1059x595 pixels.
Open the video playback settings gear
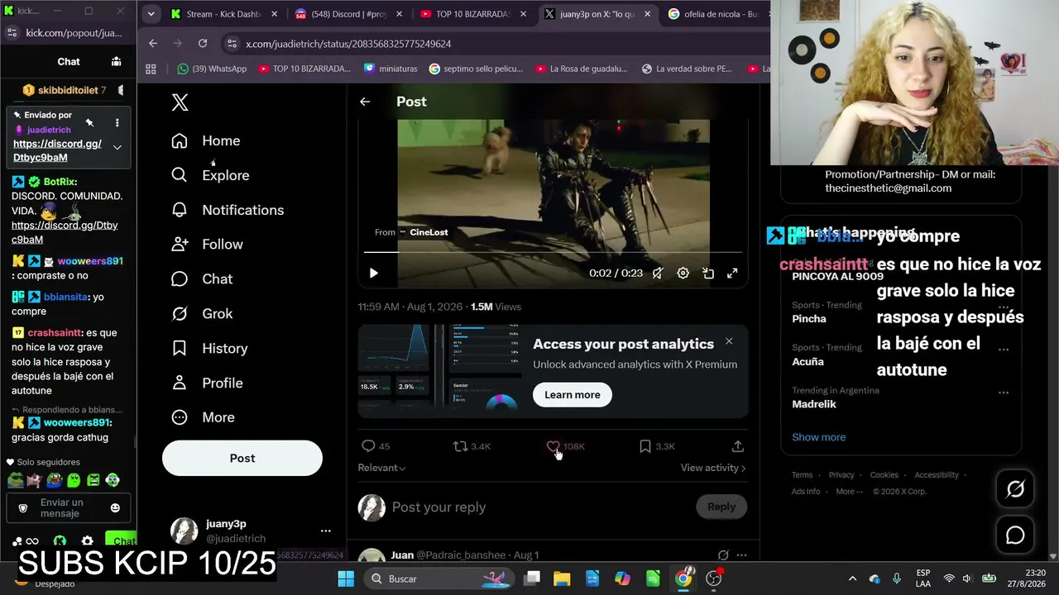(683, 273)
